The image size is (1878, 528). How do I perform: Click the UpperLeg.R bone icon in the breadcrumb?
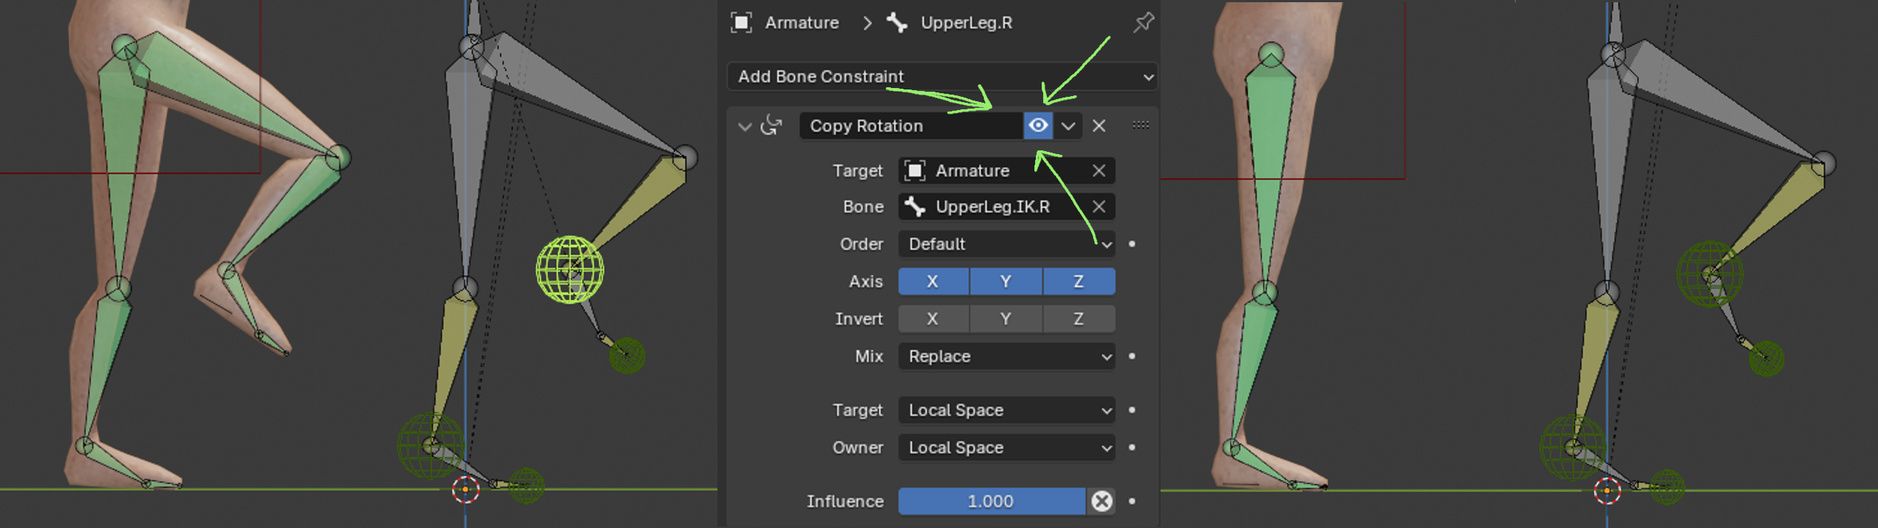(896, 23)
